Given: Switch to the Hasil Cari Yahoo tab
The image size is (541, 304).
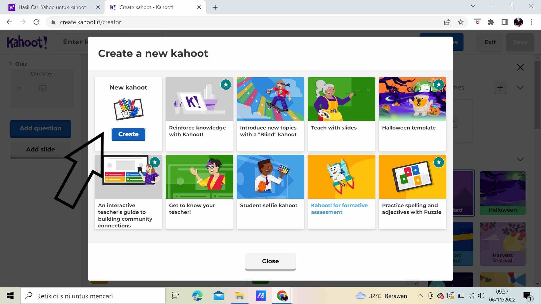Looking at the screenshot, I should click(x=52, y=7).
